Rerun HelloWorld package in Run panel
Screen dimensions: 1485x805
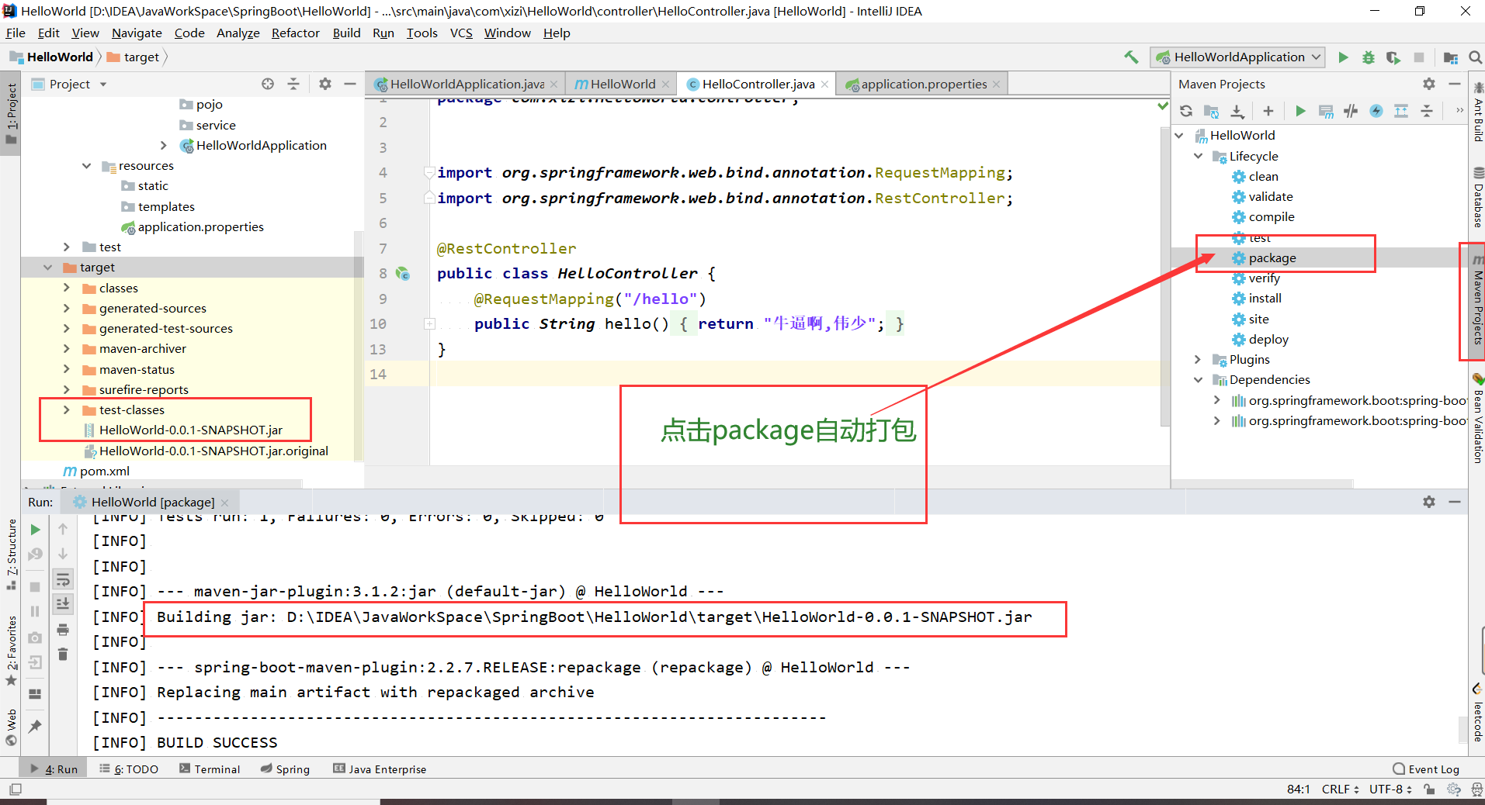[35, 530]
